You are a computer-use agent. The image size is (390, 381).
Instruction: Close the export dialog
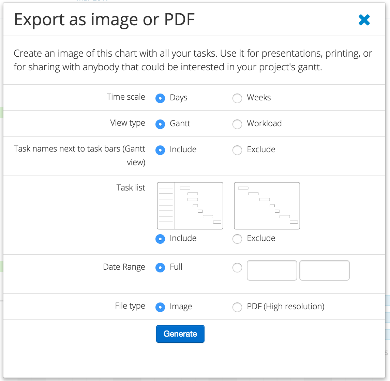pyautogui.click(x=364, y=20)
